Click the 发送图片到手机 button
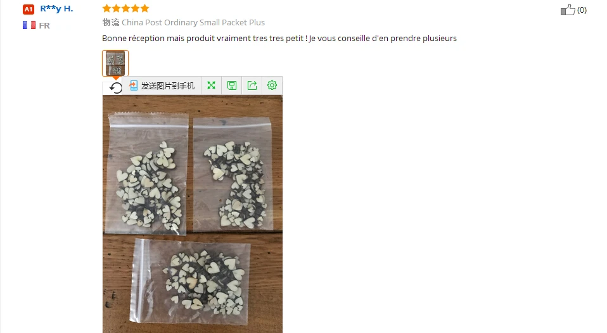 click(162, 85)
